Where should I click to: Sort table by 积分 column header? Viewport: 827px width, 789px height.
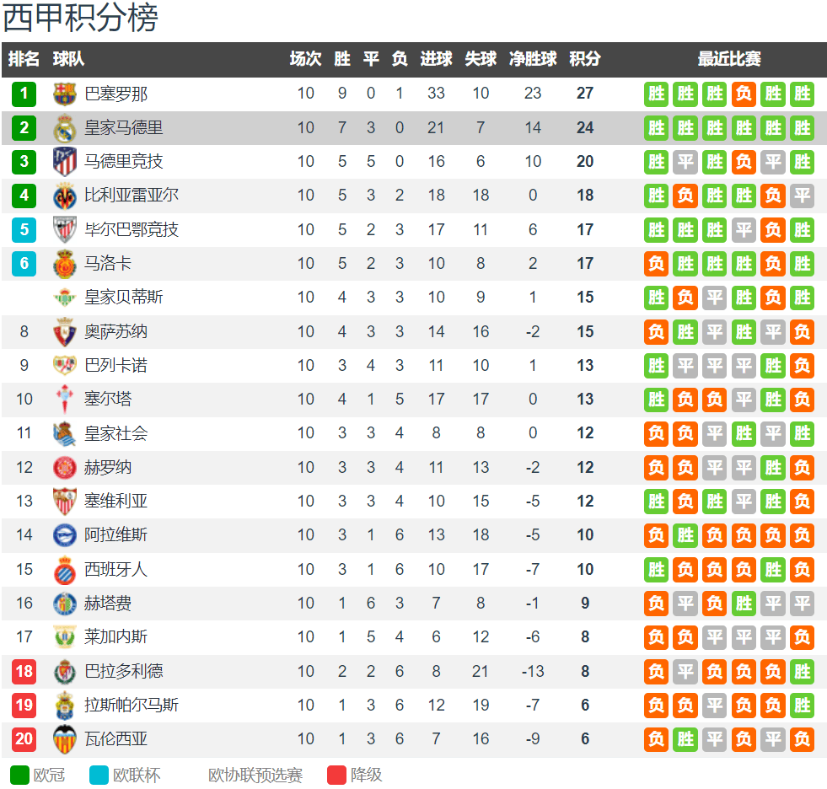585,58
